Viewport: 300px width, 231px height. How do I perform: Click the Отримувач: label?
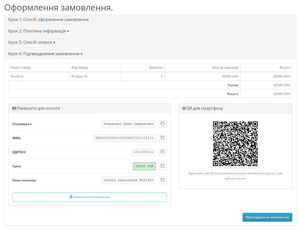pos(22,124)
